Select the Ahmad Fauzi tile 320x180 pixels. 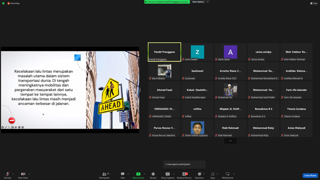pyautogui.click(x=164, y=90)
